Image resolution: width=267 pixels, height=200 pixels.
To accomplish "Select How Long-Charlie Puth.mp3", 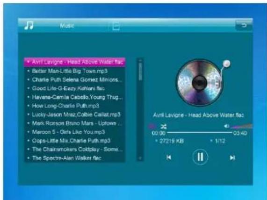I will (x=75, y=106).
